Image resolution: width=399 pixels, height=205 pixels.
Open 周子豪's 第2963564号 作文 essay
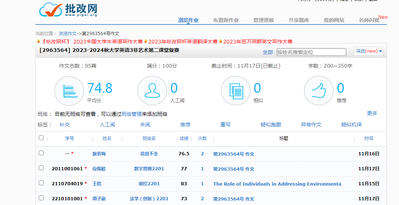[x=234, y=199]
